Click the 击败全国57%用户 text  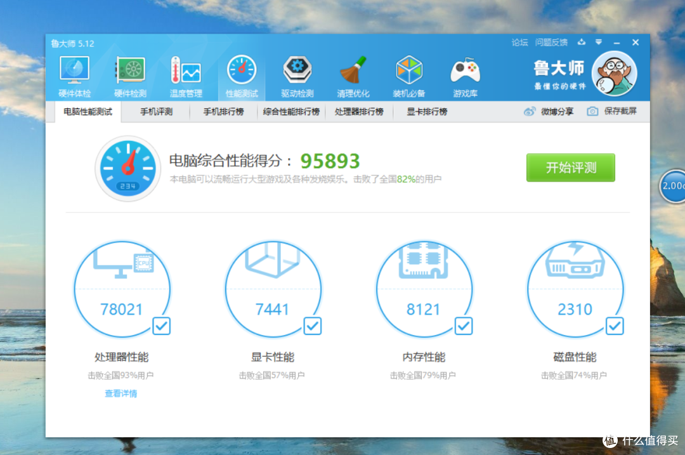click(272, 376)
